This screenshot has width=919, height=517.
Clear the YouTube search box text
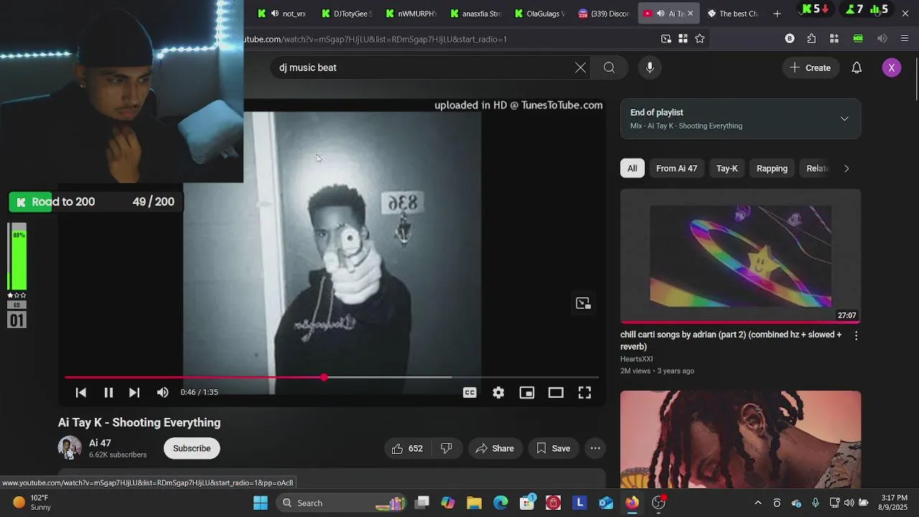(x=580, y=67)
